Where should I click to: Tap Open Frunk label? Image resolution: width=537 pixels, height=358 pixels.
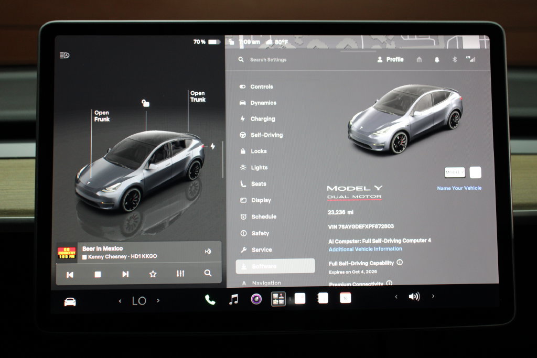(x=102, y=116)
